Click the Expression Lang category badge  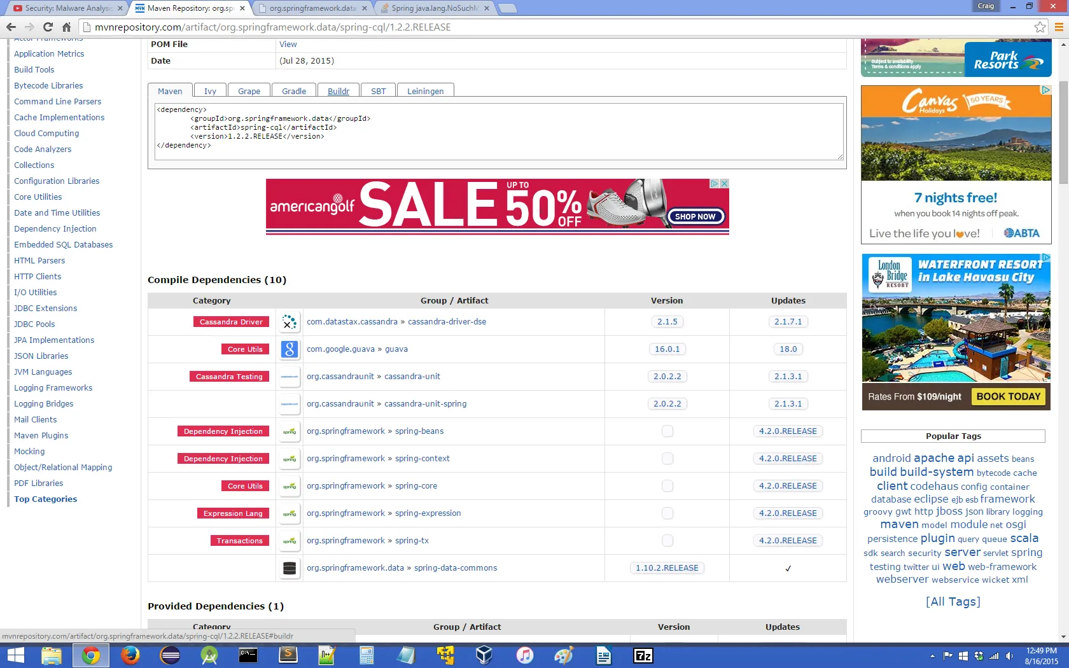[x=233, y=513]
